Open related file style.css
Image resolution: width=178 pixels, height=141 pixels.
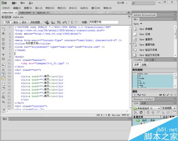(x=18, y=17)
